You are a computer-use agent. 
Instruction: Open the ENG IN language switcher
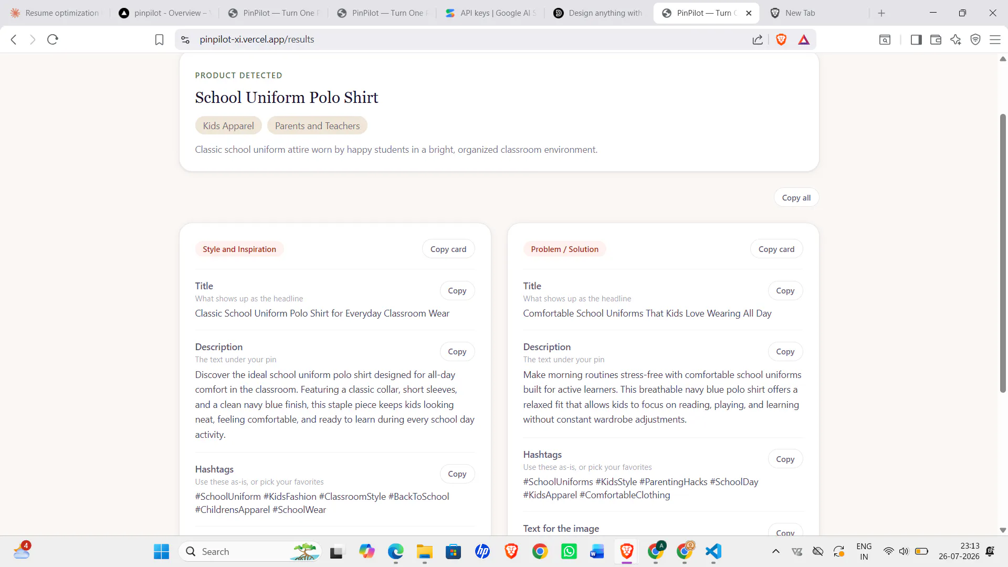(864, 551)
